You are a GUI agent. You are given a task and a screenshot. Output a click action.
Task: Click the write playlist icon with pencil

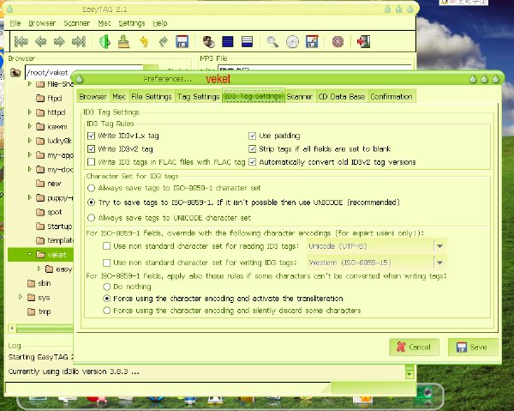tap(312, 42)
